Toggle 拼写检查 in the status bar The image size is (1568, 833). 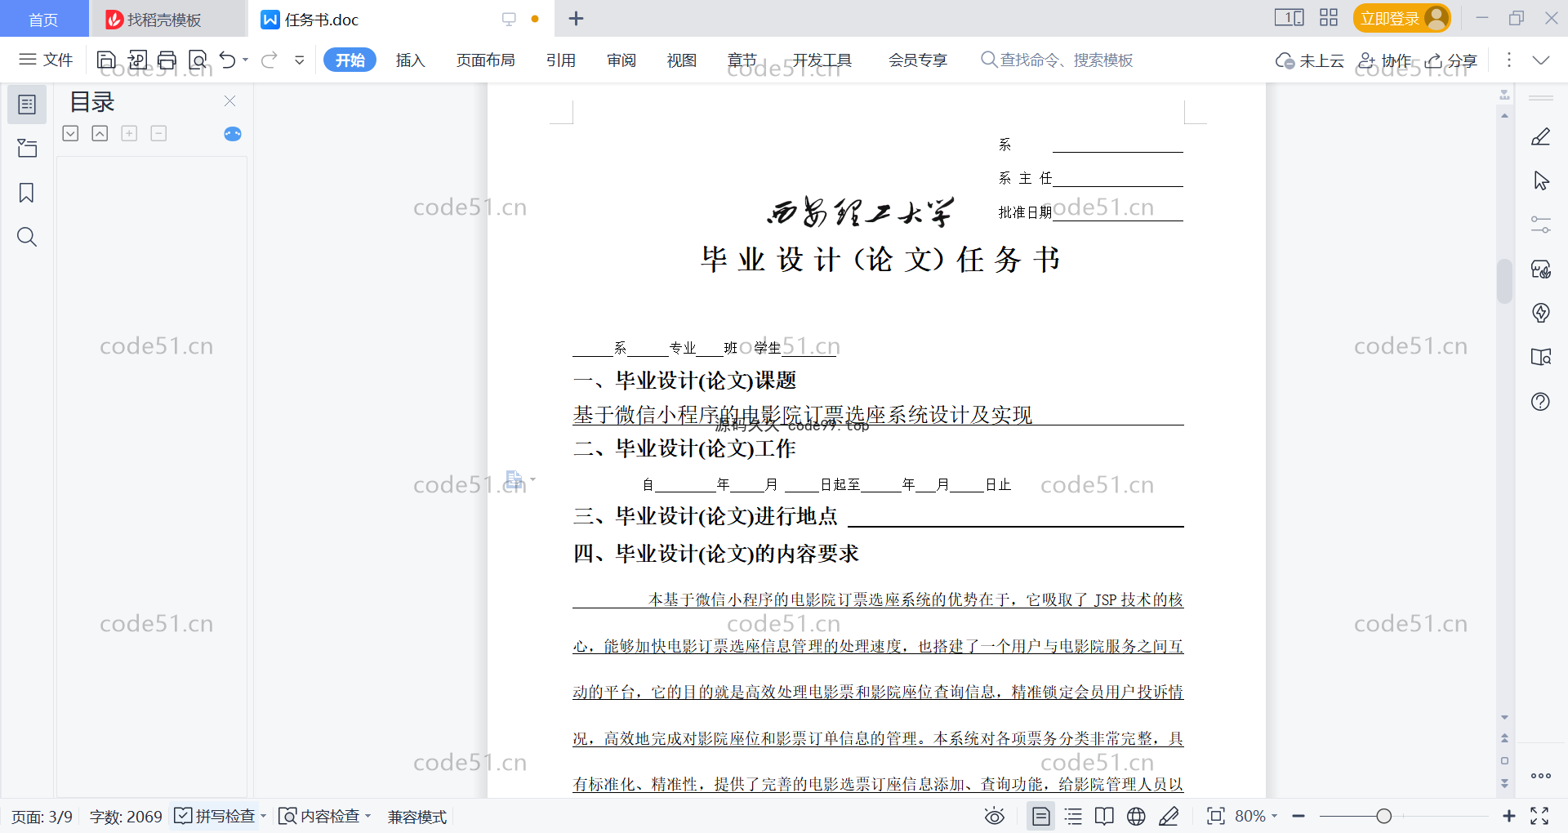coord(216,816)
